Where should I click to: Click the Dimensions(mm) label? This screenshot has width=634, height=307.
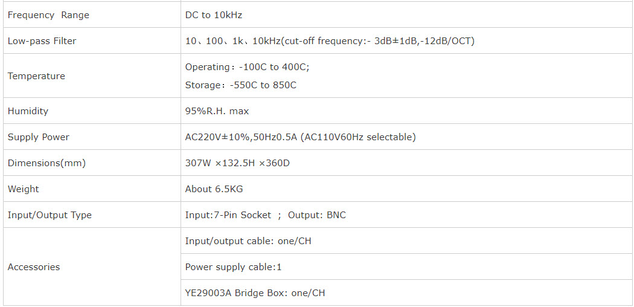[47, 163]
